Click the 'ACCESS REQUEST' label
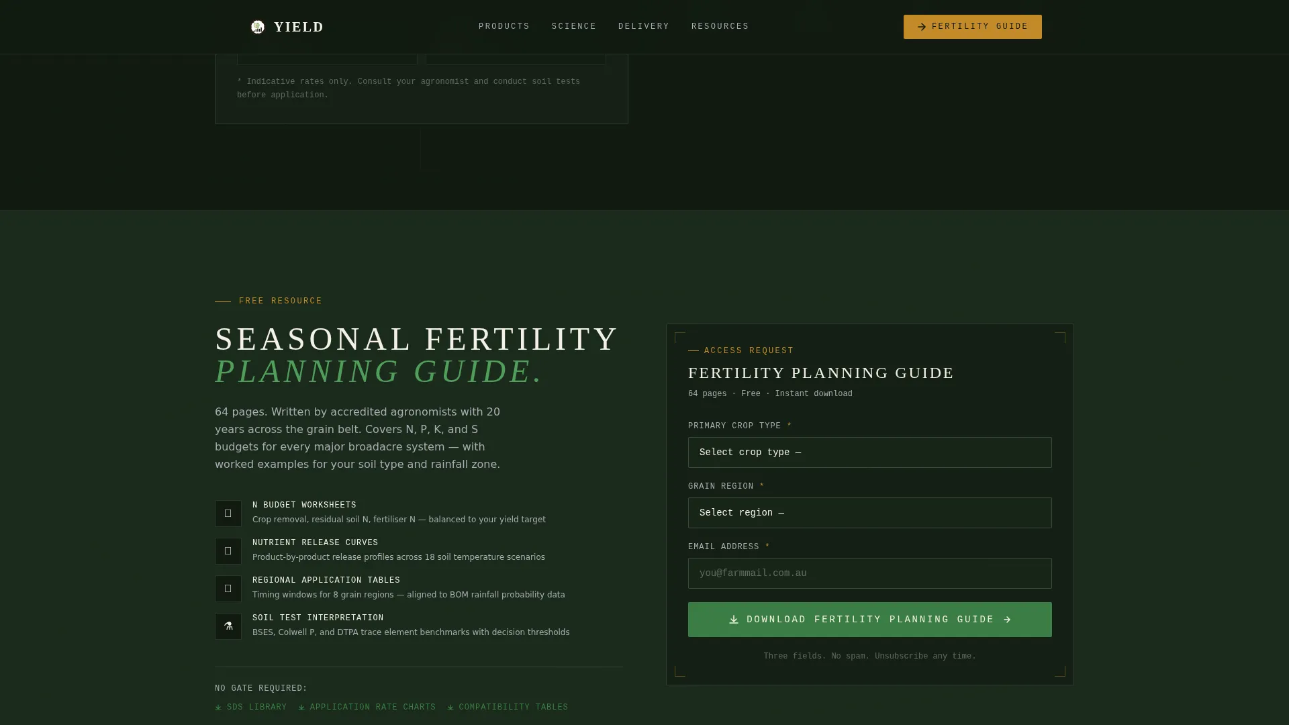The width and height of the screenshot is (1289, 725). pos(749,351)
